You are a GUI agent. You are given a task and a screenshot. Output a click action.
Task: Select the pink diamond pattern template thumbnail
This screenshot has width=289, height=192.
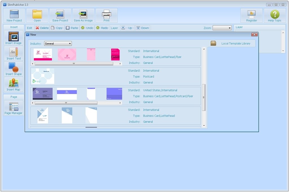[67, 54]
